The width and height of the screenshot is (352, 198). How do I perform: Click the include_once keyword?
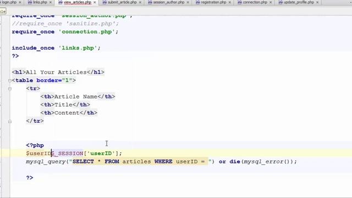33,48
